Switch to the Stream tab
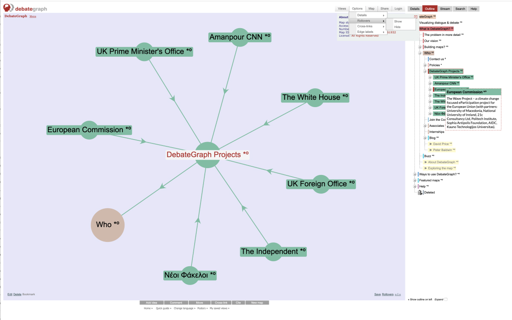This screenshot has width=512, height=320. pyautogui.click(x=445, y=9)
